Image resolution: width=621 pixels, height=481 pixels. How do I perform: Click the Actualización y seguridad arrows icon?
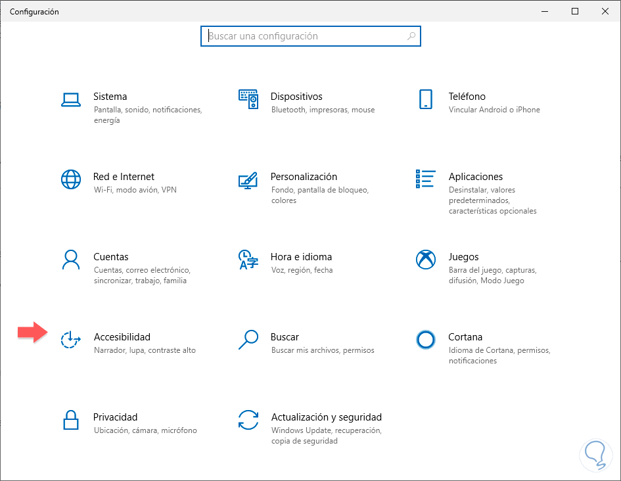(x=248, y=420)
